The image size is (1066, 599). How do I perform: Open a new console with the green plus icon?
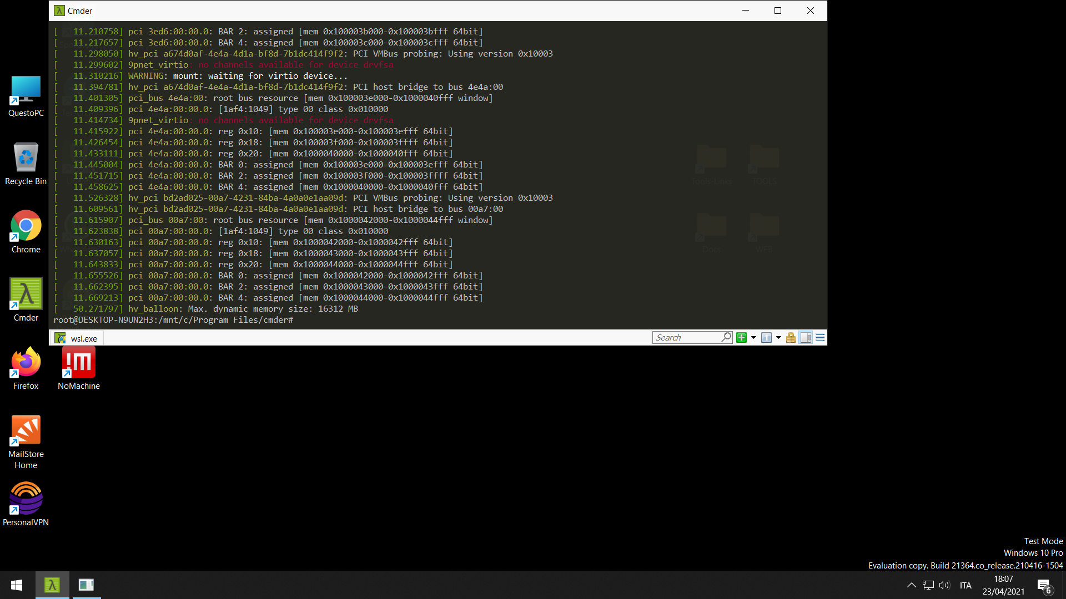point(742,337)
